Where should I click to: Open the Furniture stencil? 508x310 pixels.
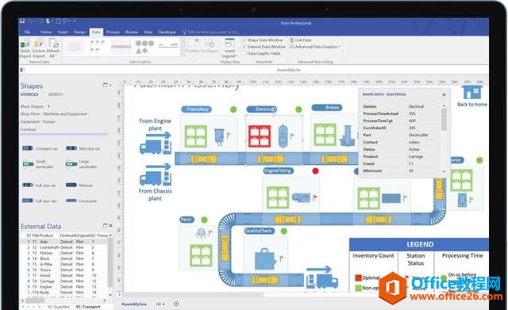click(x=29, y=129)
